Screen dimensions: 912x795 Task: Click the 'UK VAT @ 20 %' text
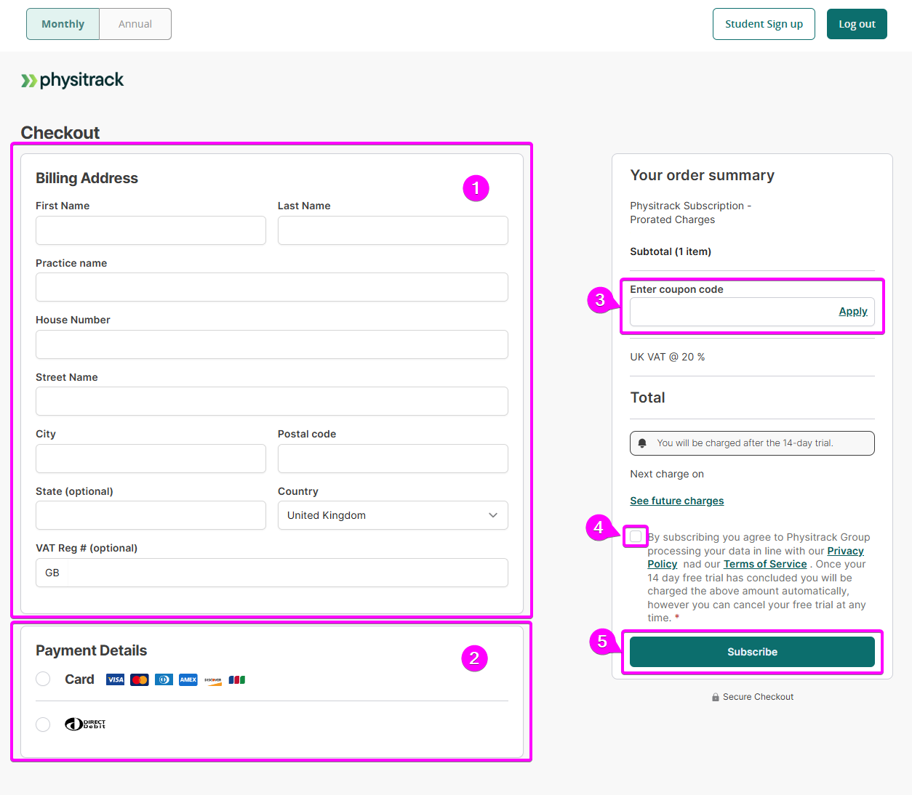pyautogui.click(x=667, y=357)
